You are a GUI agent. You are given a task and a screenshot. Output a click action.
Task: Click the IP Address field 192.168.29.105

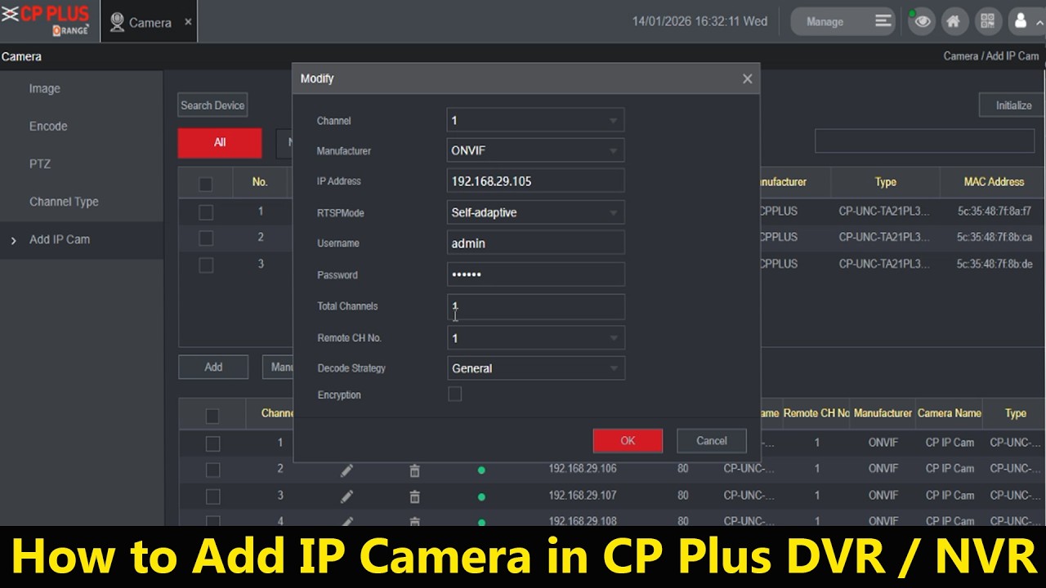[535, 181]
